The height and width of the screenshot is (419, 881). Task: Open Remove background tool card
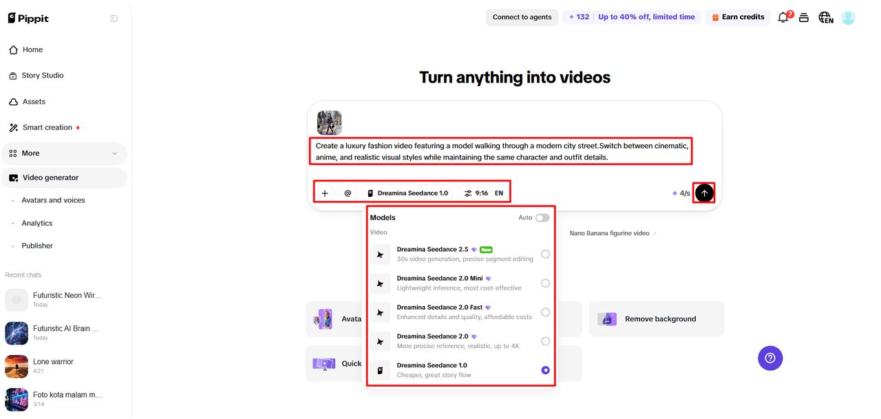click(x=657, y=319)
